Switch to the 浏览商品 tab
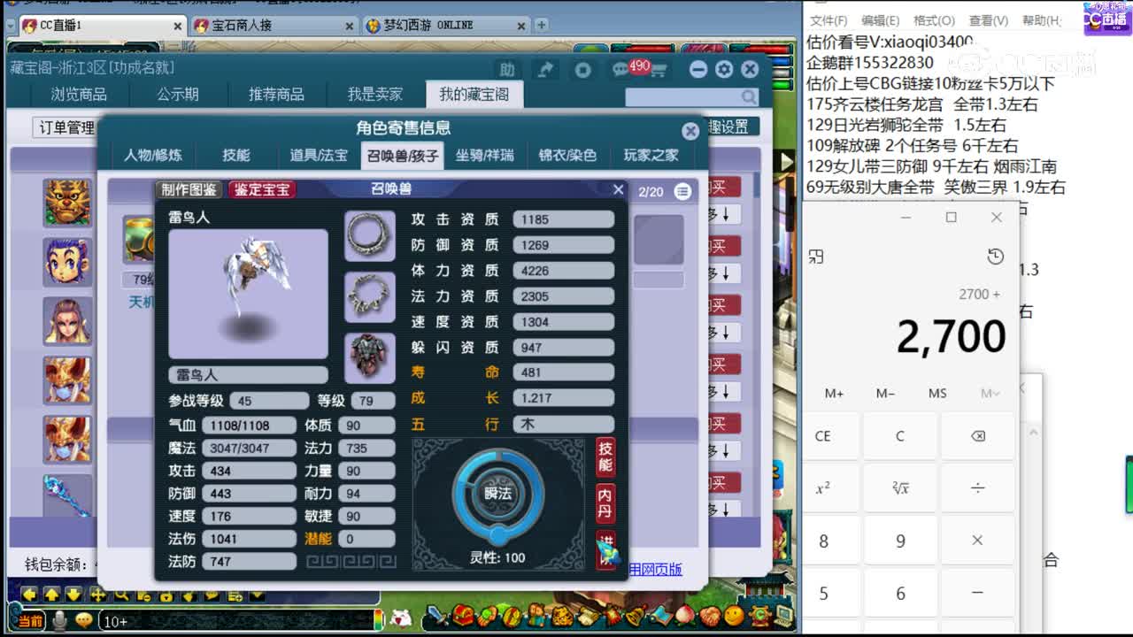 (x=78, y=94)
